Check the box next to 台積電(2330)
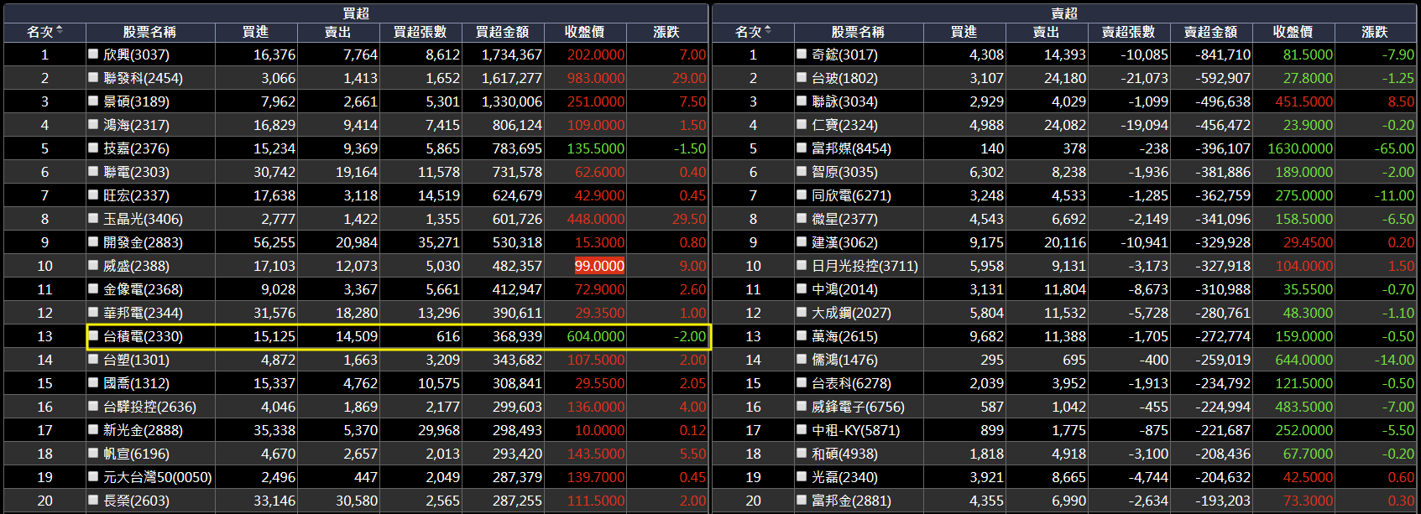This screenshot has height=514, width=1421. click(93, 335)
